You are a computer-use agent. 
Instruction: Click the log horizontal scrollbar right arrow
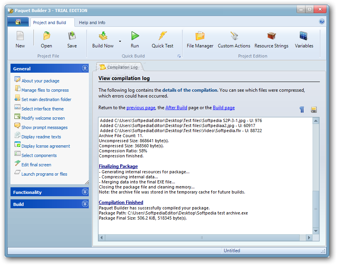(x=309, y=237)
